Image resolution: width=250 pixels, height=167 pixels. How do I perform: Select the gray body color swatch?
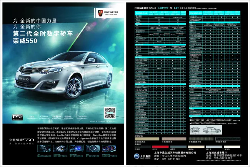tap(178, 147)
